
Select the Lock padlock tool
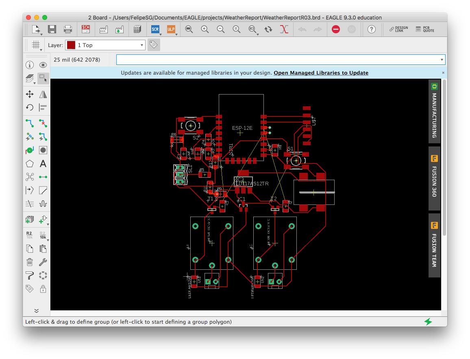[43, 289]
